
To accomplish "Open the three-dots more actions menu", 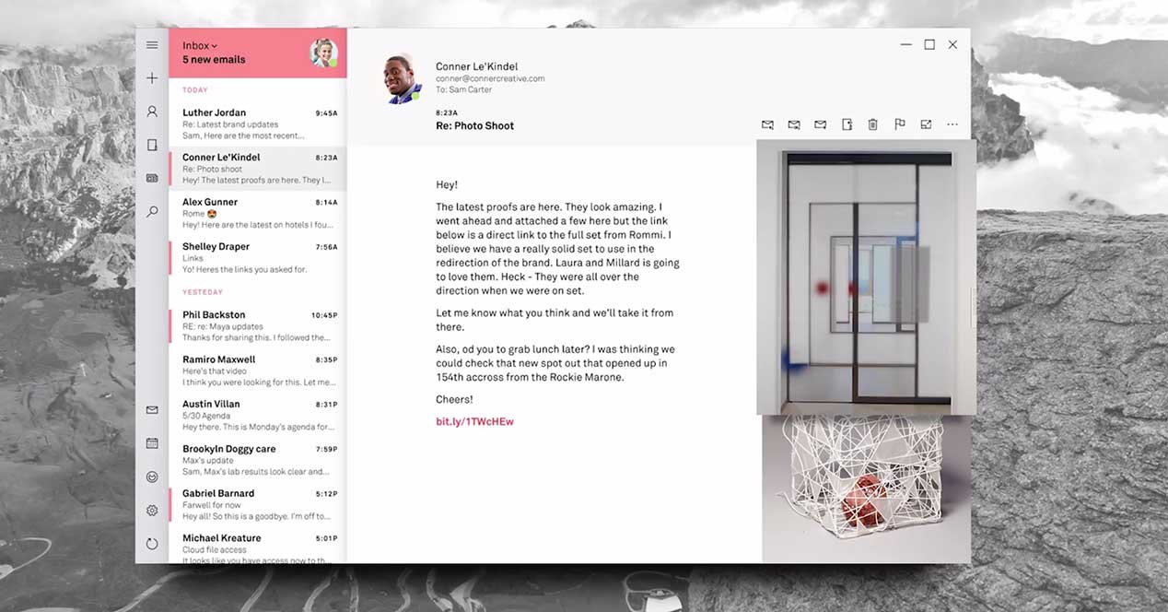I will tap(952, 124).
